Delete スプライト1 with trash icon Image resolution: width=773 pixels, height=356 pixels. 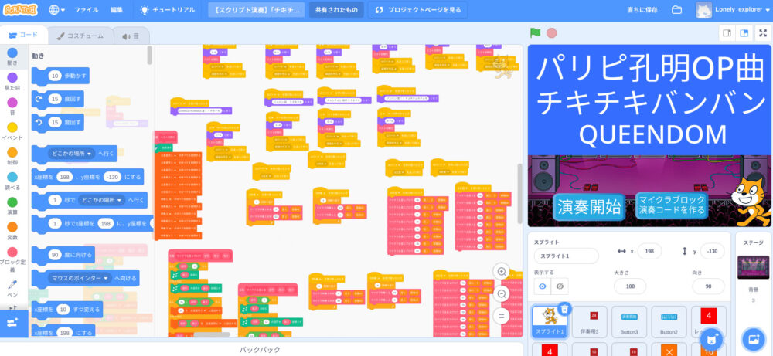point(565,309)
